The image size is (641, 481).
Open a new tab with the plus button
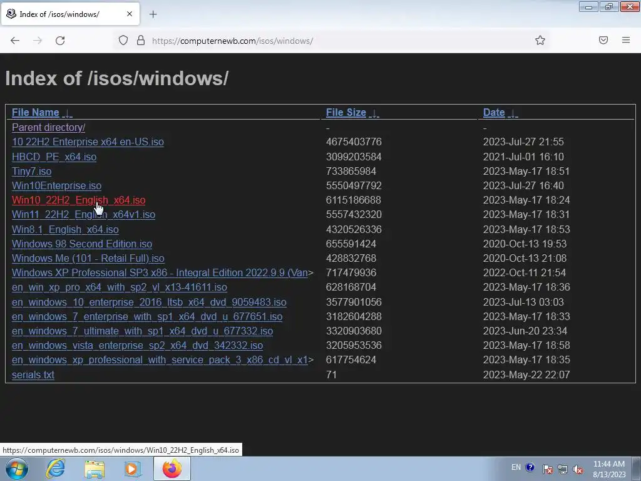point(153,14)
